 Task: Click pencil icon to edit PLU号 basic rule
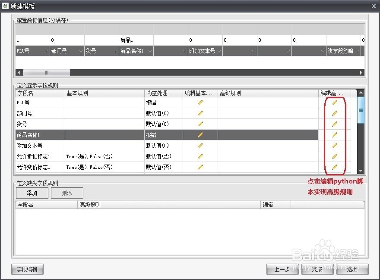tap(199, 103)
